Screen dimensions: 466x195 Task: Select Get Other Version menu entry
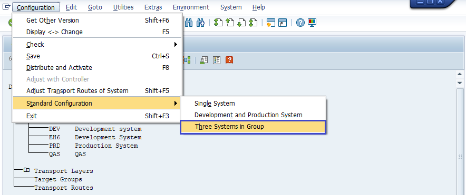pos(97,20)
